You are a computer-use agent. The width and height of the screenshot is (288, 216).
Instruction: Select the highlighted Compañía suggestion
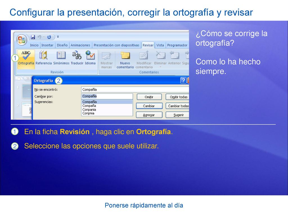tap(107, 102)
